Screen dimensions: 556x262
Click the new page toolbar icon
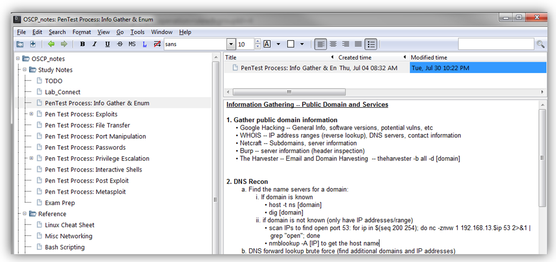point(33,44)
